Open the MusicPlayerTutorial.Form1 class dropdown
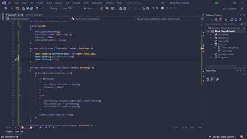Viewport: 247px width, 139px height. click(103, 19)
